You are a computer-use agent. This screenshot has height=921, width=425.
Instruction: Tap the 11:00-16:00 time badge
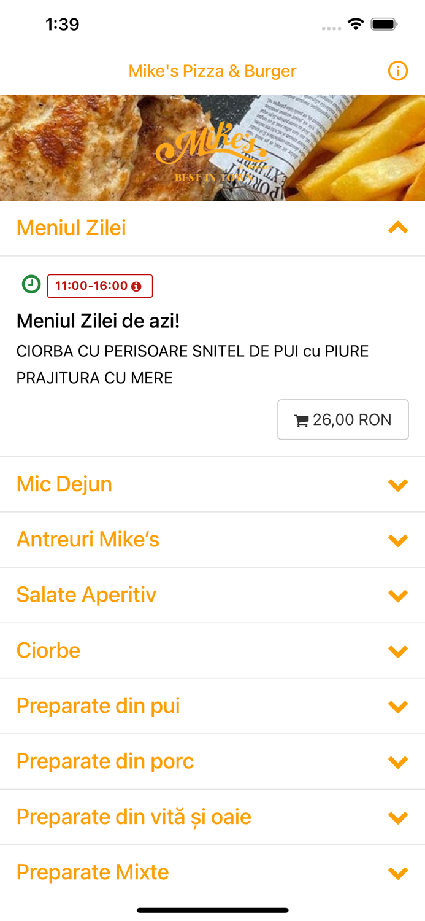[100, 285]
